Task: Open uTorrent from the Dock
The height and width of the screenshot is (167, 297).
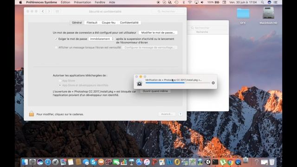Action: pos(223,162)
